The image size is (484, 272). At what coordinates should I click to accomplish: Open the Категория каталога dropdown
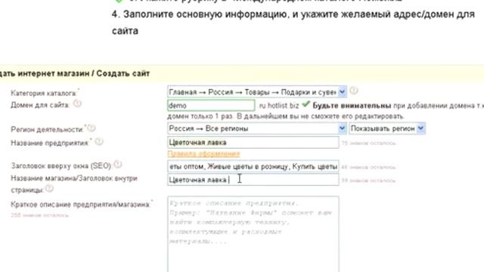[257, 92]
